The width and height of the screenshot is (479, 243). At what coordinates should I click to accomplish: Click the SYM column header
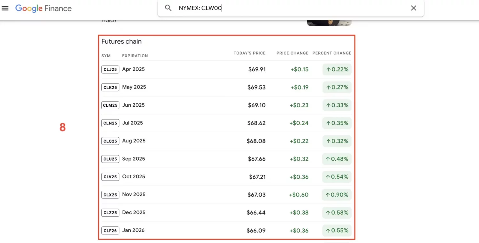106,56
